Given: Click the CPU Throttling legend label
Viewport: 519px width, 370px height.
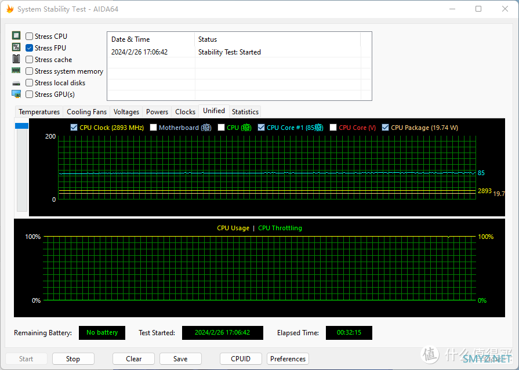Looking at the screenshot, I should (280, 228).
